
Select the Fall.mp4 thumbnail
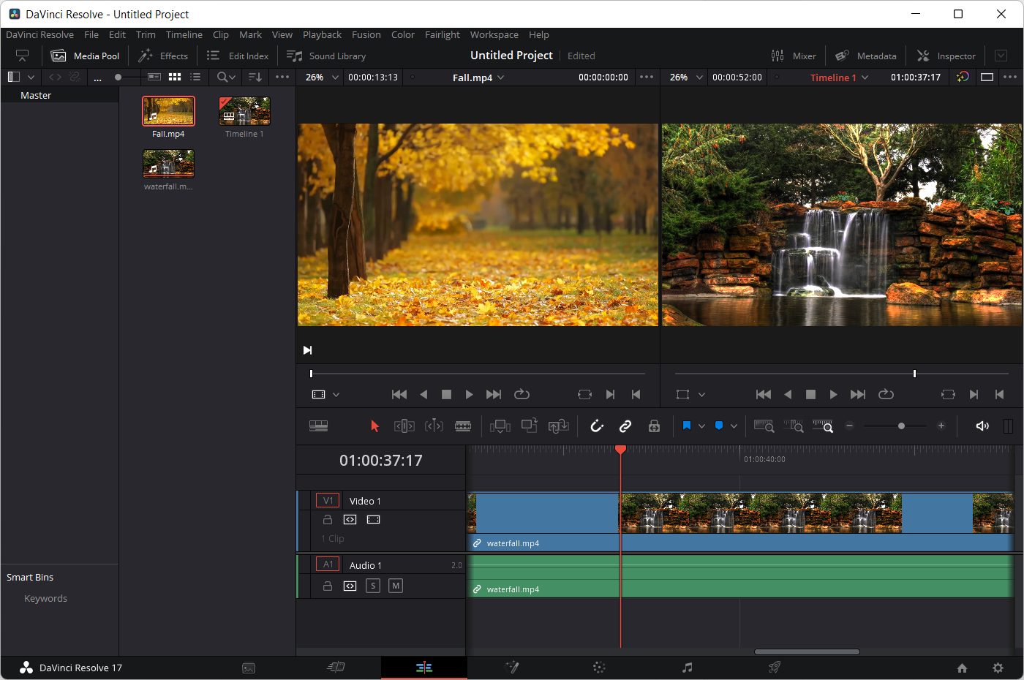[x=168, y=111]
